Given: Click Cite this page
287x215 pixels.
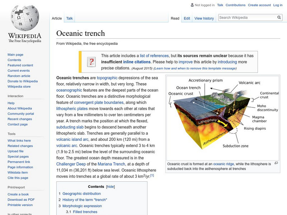Looking at the screenshot, I should (18, 177).
